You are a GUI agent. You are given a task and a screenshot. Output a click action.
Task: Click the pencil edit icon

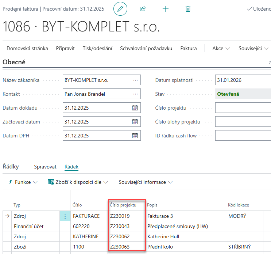pos(120,9)
